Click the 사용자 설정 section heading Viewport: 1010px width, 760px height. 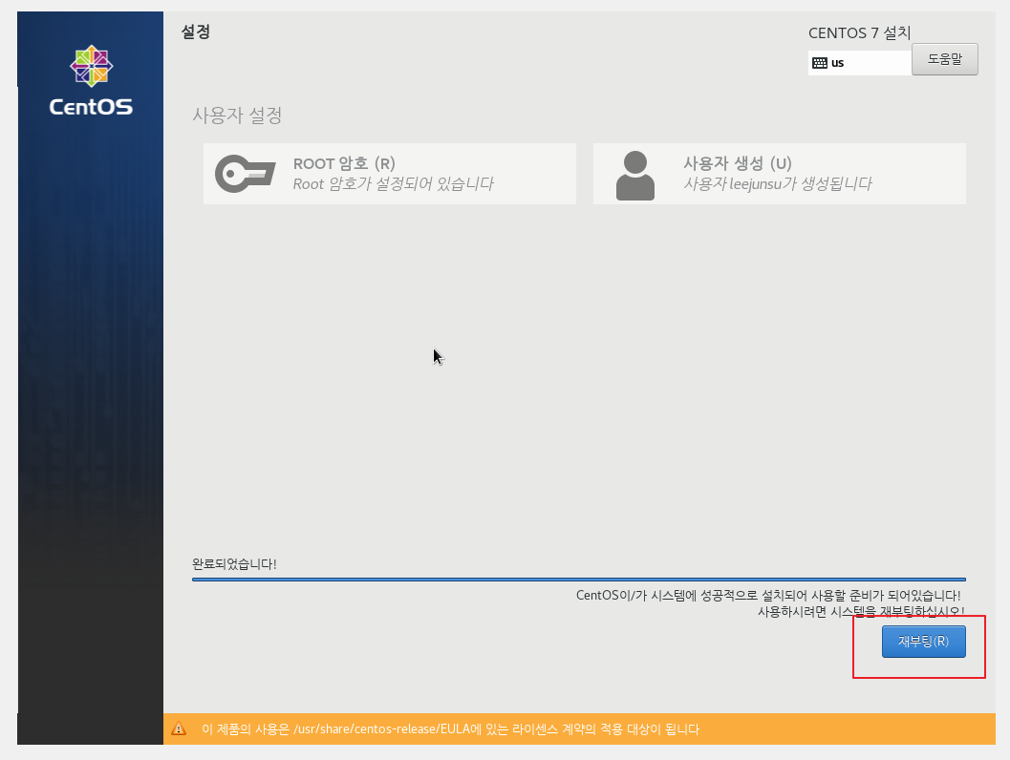[237, 116]
